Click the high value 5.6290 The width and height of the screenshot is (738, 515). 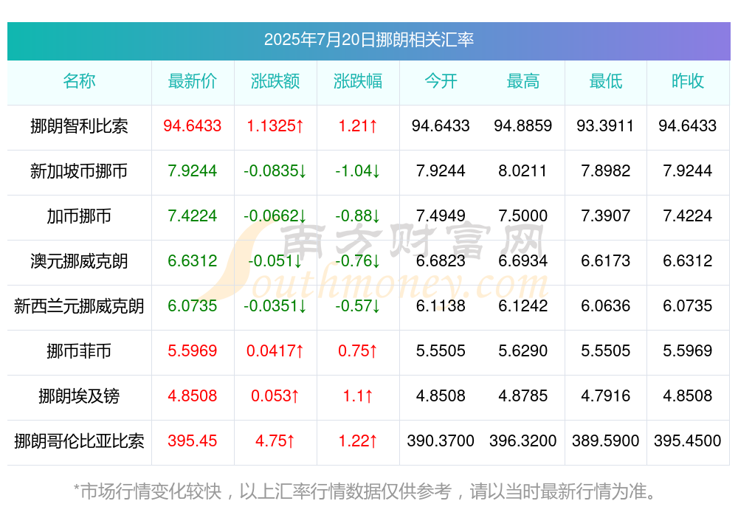tap(523, 351)
